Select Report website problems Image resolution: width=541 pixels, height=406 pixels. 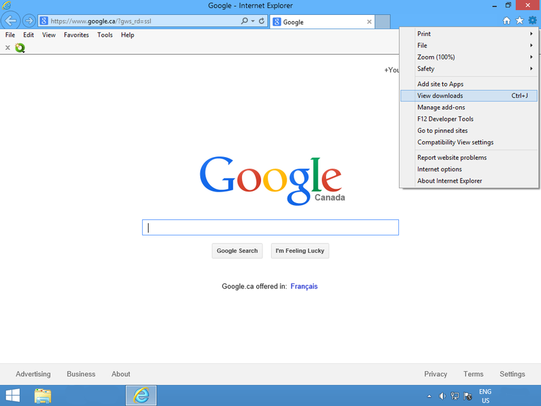(469, 158)
